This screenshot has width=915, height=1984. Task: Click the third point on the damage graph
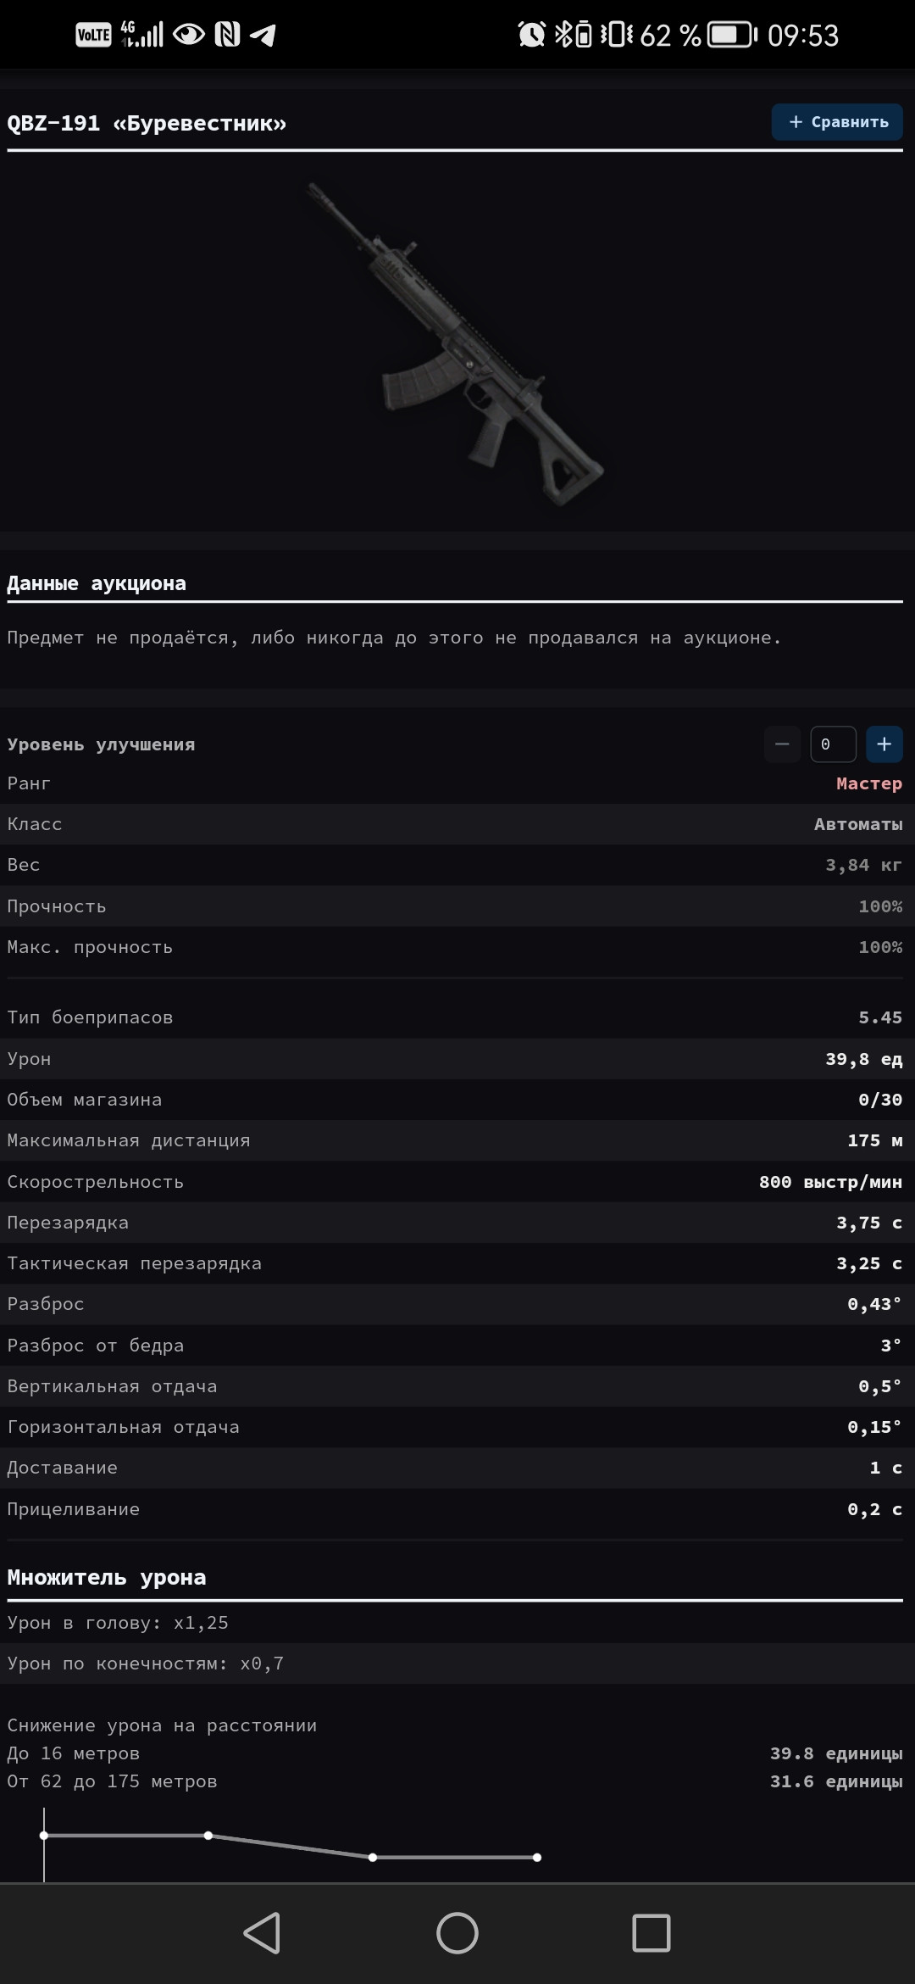tap(373, 1858)
